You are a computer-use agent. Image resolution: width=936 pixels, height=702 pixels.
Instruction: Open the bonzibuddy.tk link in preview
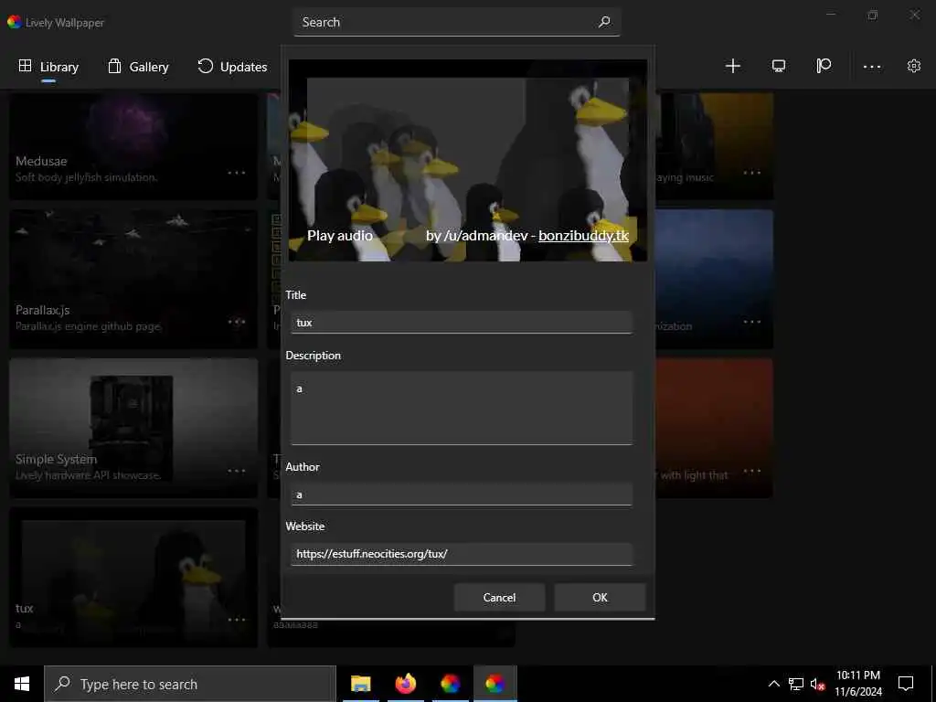click(583, 236)
